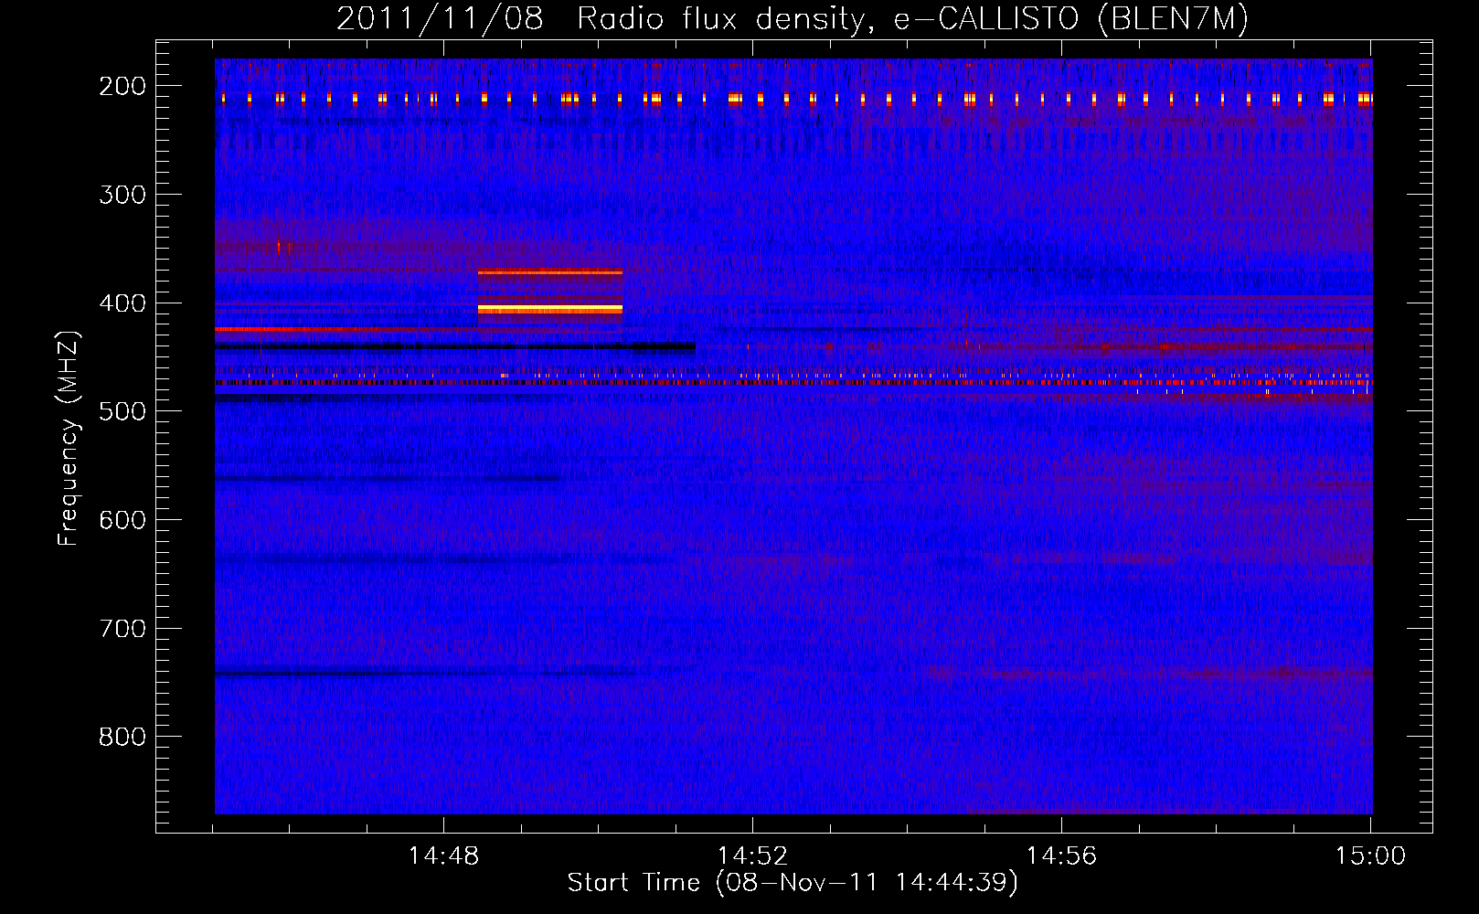Click the 14:56 time tick label
Viewport: 1479px width, 914px height.
pos(1061,856)
